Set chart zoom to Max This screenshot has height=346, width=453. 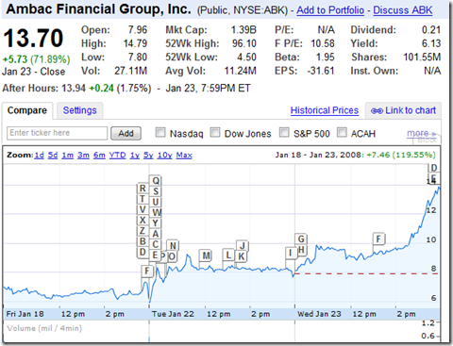pyautogui.click(x=184, y=156)
